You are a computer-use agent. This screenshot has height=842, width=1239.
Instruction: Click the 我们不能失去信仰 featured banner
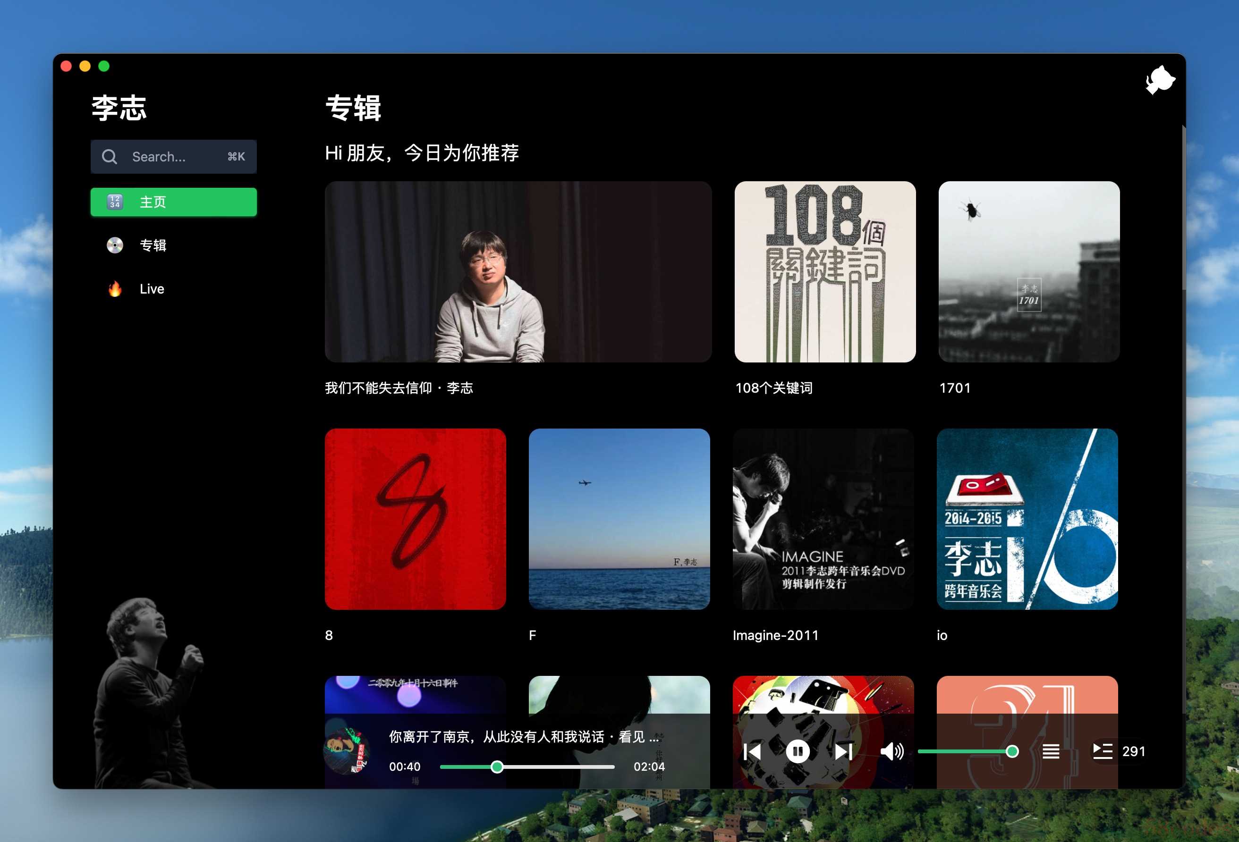(x=518, y=272)
